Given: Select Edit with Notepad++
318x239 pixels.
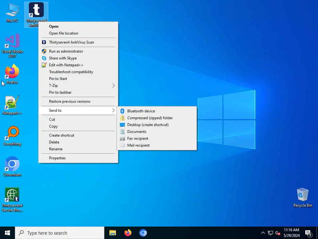Looking at the screenshot, I should (78, 65).
